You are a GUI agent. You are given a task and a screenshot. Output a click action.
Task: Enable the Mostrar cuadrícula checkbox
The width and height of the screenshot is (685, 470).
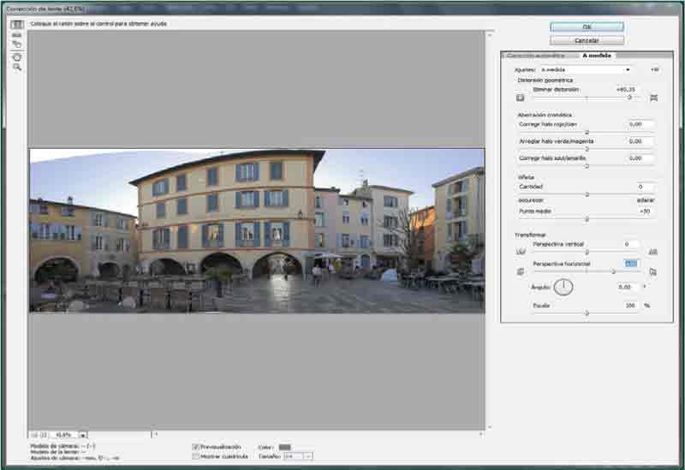click(x=196, y=456)
